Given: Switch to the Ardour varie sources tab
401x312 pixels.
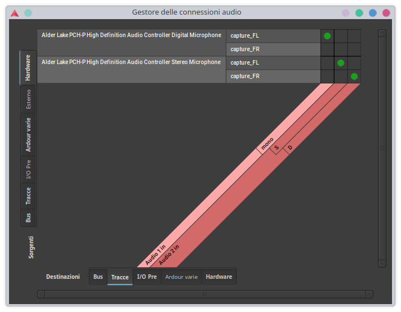Looking at the screenshot, I should 28,134.
